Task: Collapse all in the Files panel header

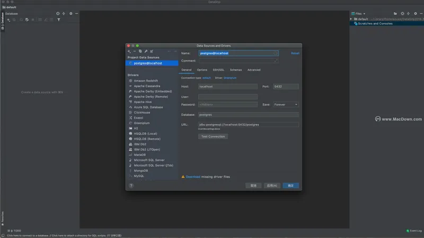Action: click(x=408, y=14)
